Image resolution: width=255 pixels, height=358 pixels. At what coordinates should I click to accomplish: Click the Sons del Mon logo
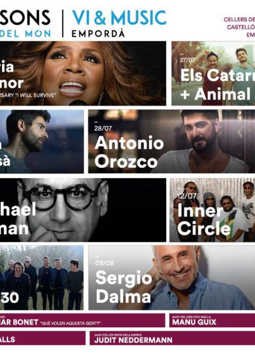25,24
